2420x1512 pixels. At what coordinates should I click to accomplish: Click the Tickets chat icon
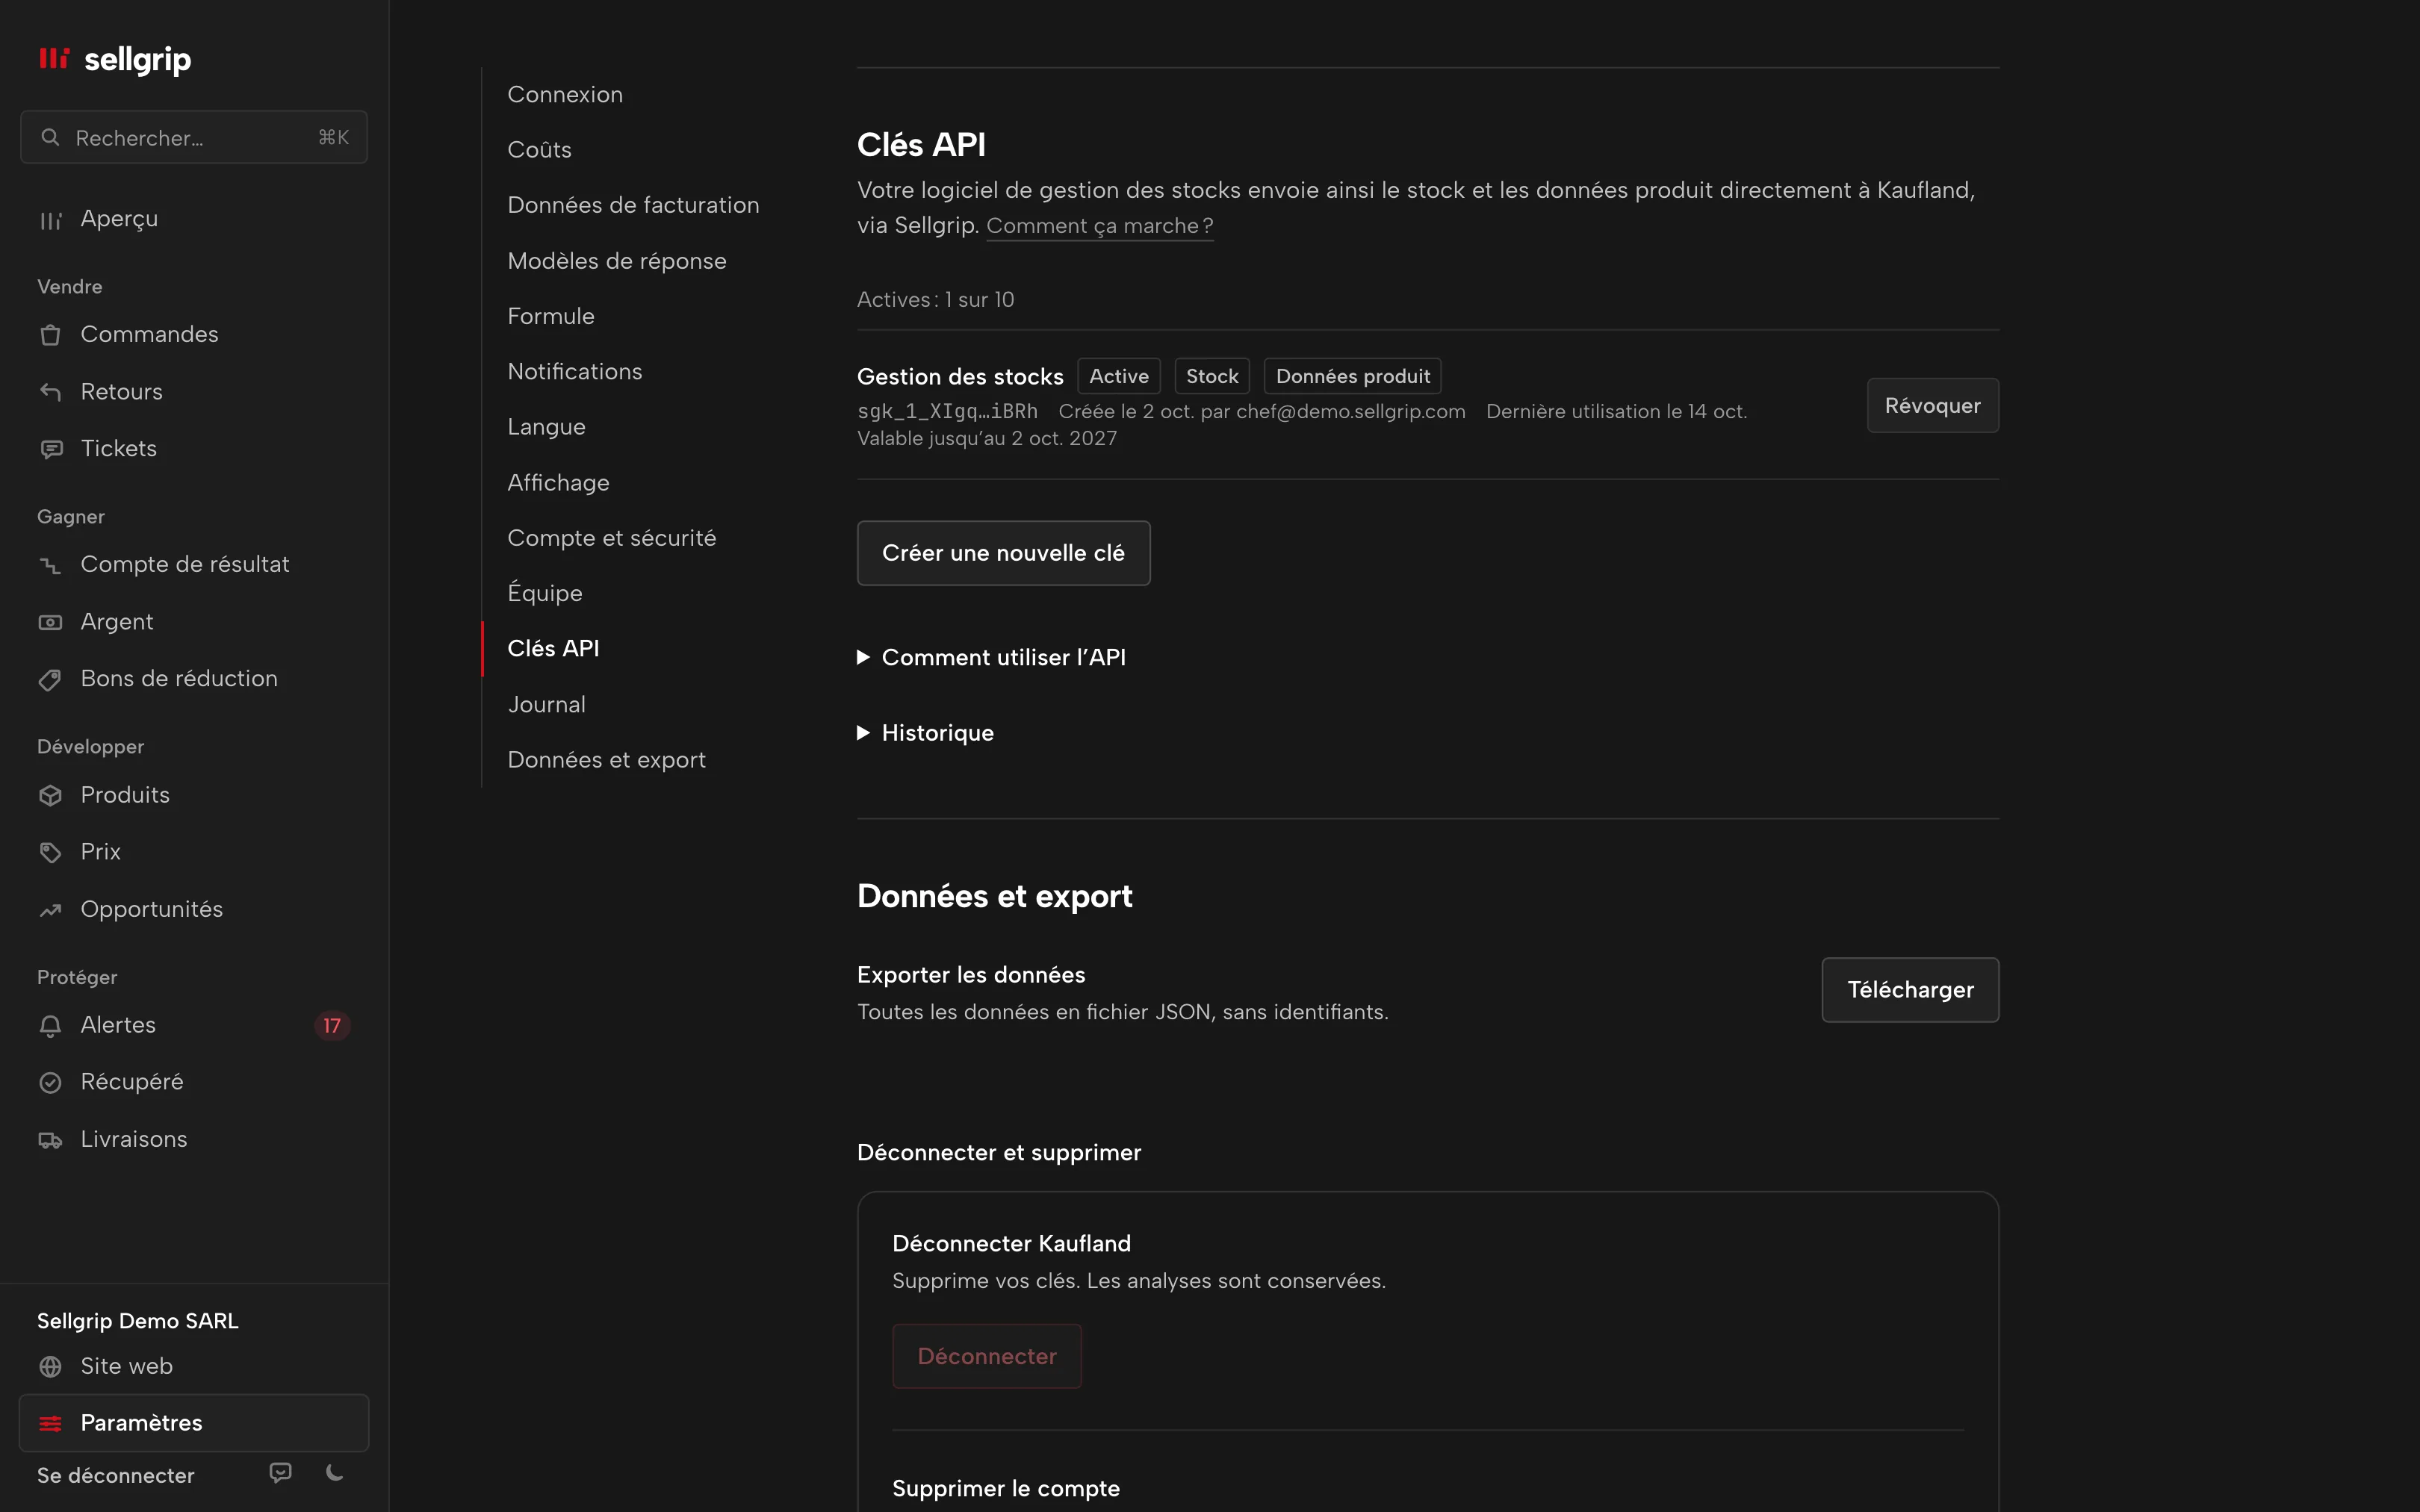pos(50,449)
